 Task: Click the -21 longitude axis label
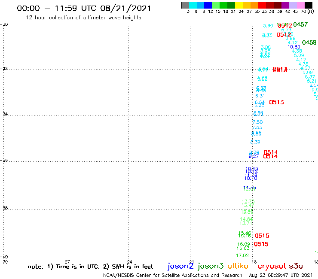pos(190,262)
